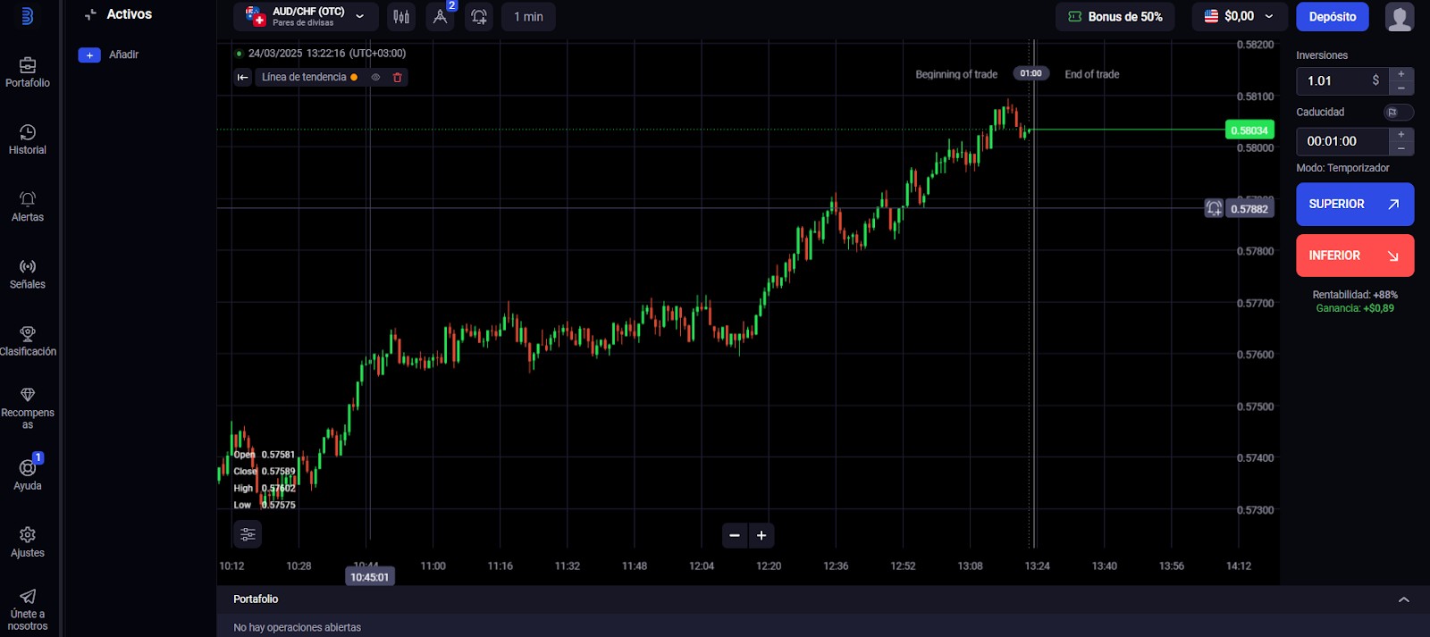Open Ajustes settings in the sidebar
This screenshot has width=1430, height=637.
[28, 542]
